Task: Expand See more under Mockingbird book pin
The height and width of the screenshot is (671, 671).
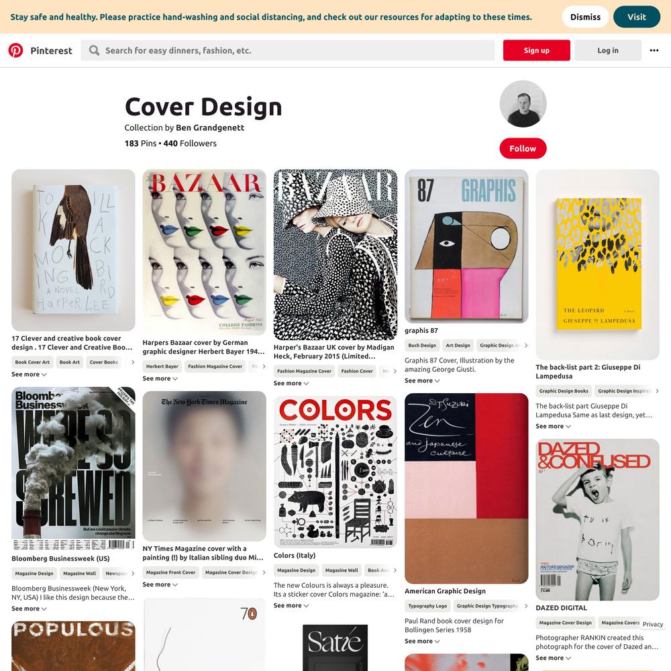Action: 29,374
